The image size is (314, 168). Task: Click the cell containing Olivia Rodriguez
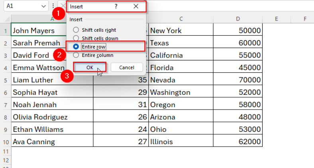tap(52, 117)
